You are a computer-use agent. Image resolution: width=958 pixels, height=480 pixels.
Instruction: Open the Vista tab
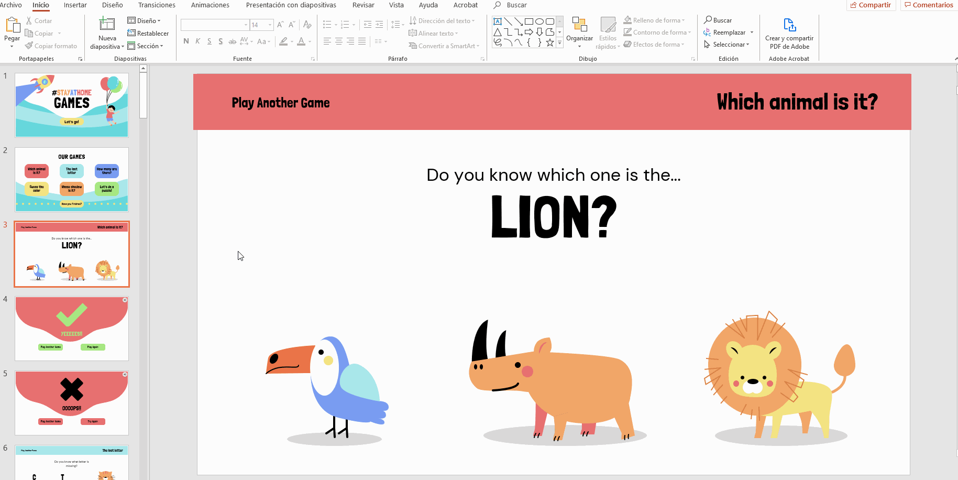click(397, 5)
